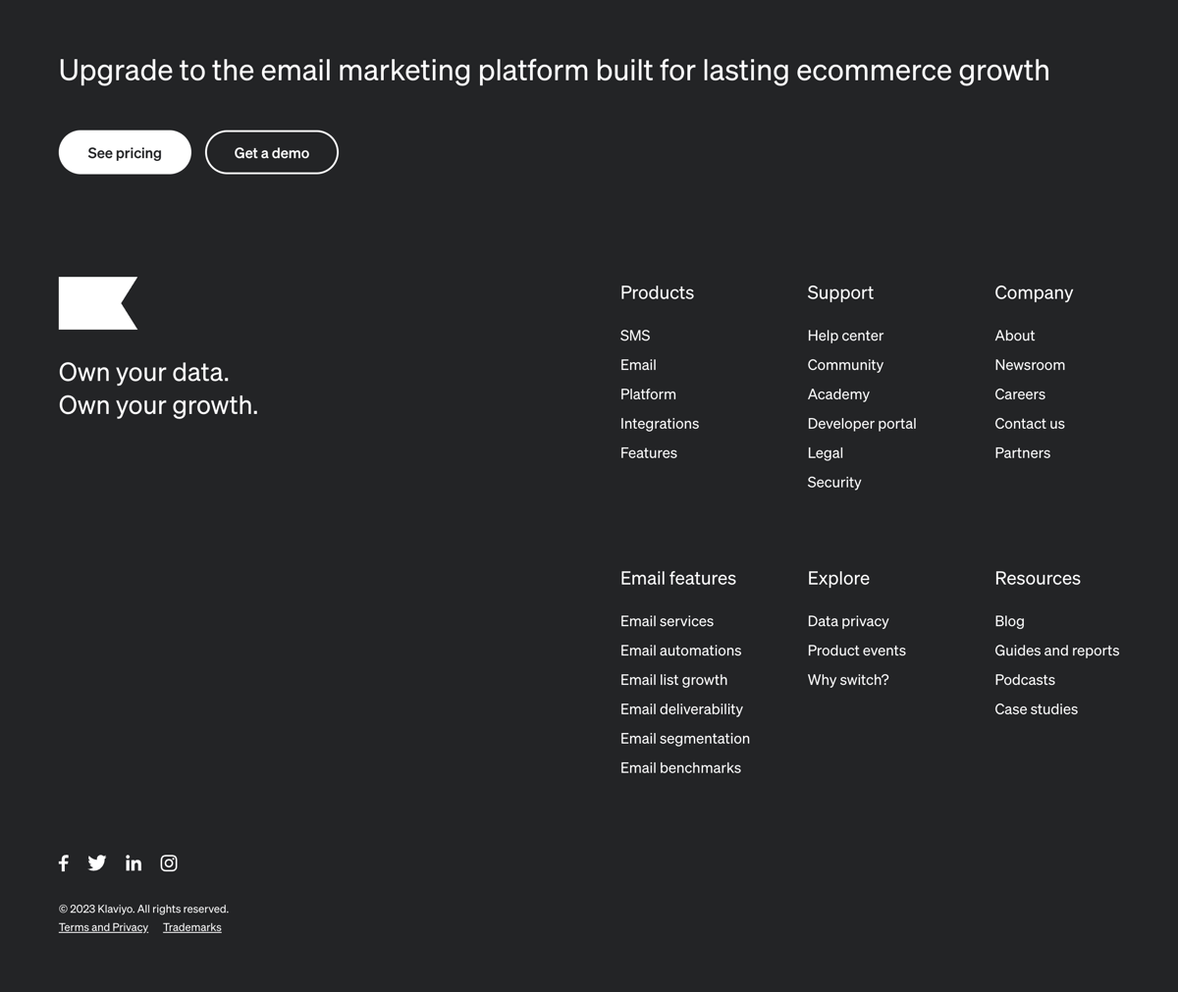Click the Twitter bird icon
The image size is (1178, 992).
coord(96,862)
